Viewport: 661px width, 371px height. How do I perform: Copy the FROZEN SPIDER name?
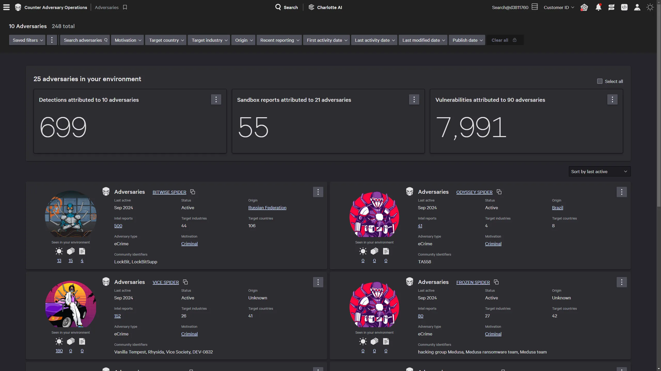(x=496, y=282)
